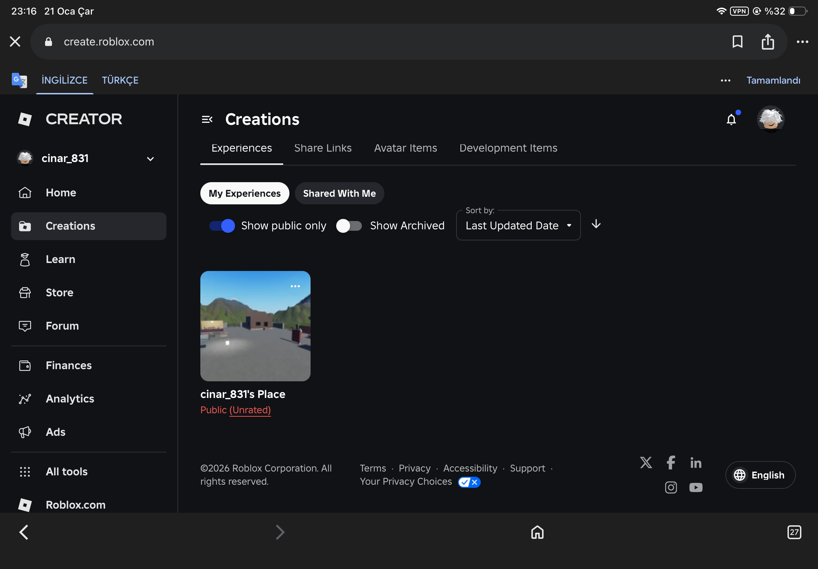The height and width of the screenshot is (569, 818).
Task: Collapse the sidebar with the menu icon
Action: pos(207,119)
